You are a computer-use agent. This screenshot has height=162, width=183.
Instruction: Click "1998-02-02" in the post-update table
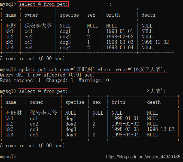pos(125,124)
